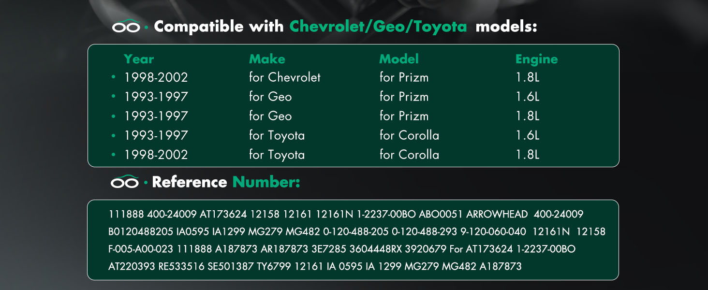Select the Year column header
Viewport: 708px width, 290px height.
[x=139, y=59]
